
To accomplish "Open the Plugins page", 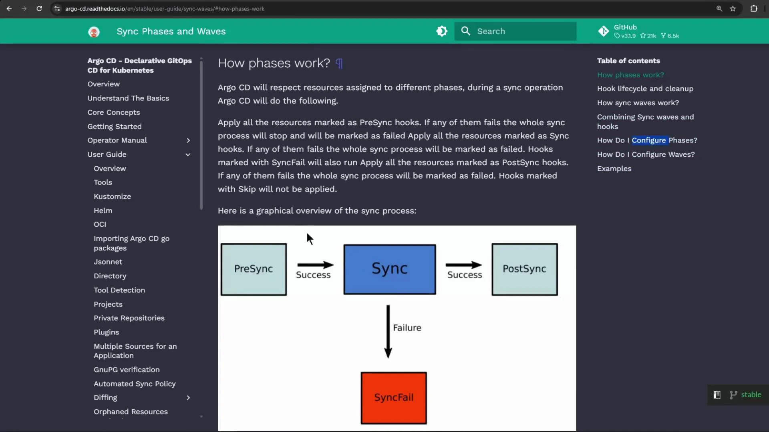I will click(x=106, y=332).
